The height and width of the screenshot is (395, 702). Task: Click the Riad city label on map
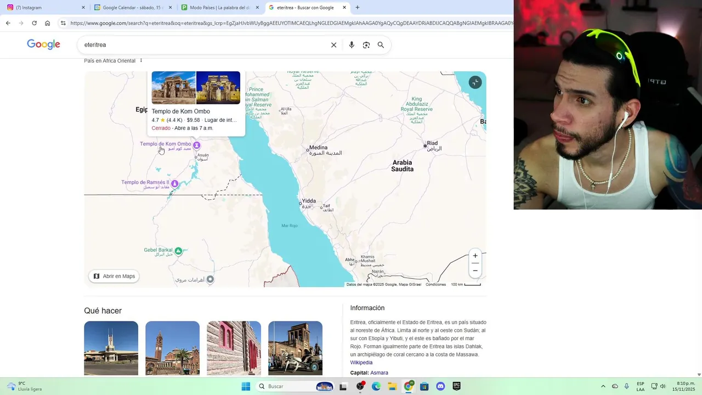pos(432,143)
